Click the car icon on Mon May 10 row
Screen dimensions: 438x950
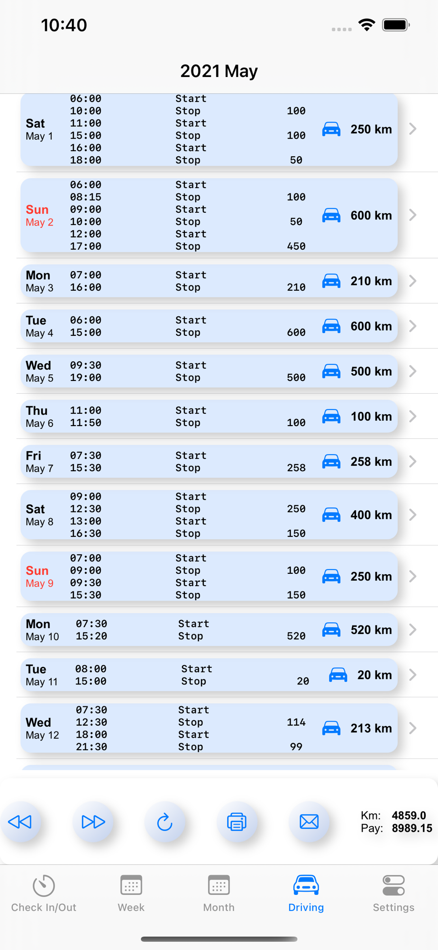pyautogui.click(x=331, y=630)
